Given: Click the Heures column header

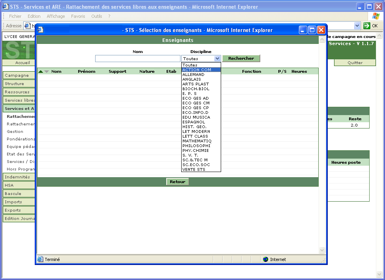Looking at the screenshot, I should [x=299, y=72].
